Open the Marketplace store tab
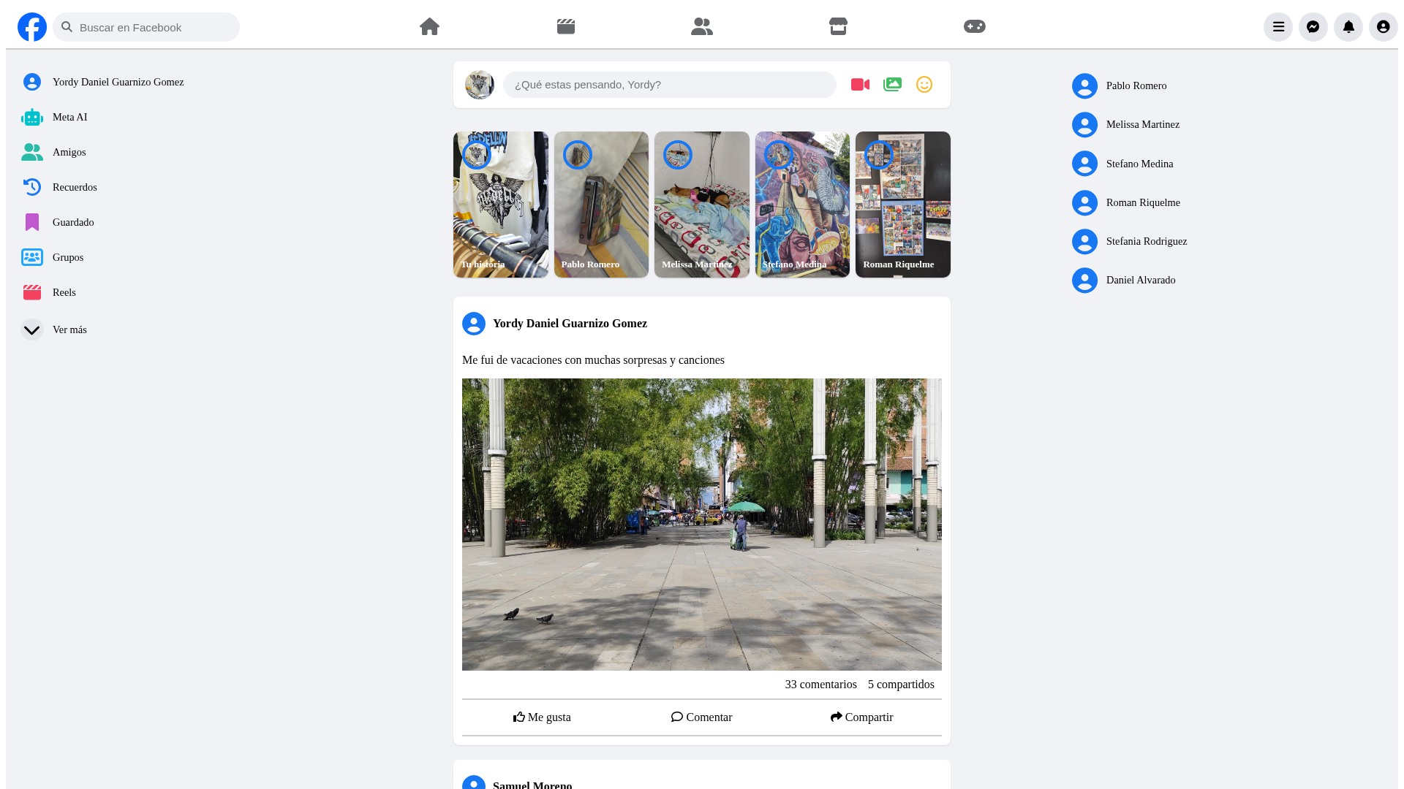Screen dimensions: 1404x789 point(838,26)
